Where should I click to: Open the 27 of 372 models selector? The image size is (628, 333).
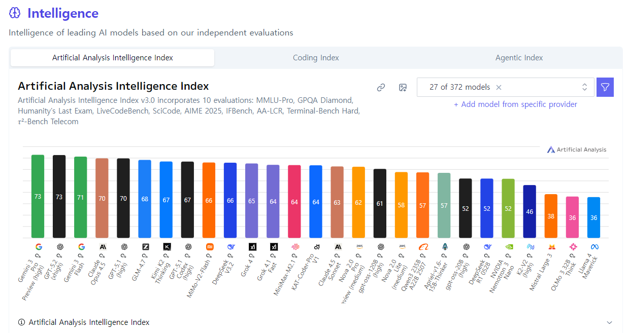click(505, 87)
